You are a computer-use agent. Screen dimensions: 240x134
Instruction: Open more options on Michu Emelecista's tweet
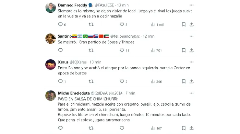(x=191, y=93)
